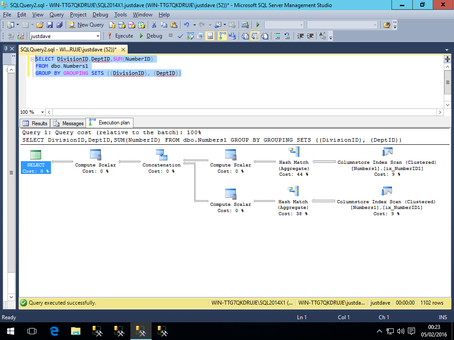Save the query with the floppy disk icon
This screenshot has width=454, height=340.
click(x=50, y=25)
